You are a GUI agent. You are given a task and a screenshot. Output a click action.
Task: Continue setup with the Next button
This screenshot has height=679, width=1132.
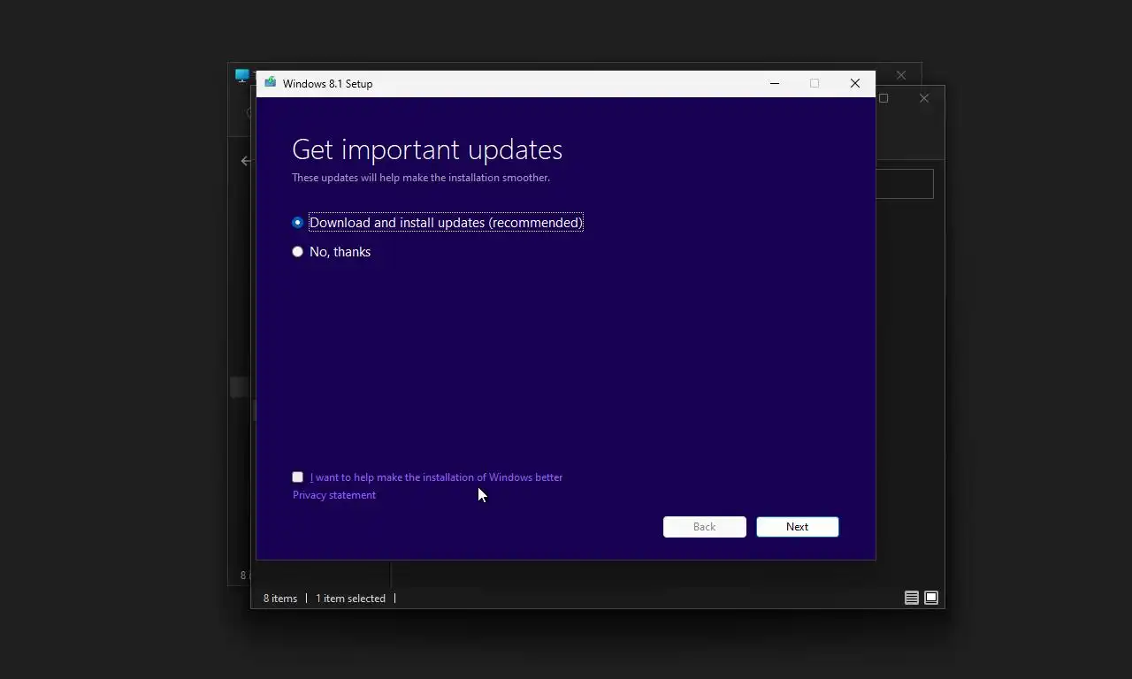[x=797, y=527]
